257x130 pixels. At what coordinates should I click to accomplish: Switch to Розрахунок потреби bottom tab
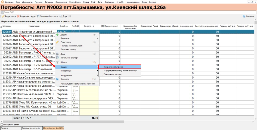[x=32, y=128]
